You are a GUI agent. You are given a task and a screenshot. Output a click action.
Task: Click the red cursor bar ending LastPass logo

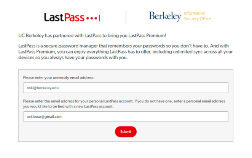click(x=99, y=18)
